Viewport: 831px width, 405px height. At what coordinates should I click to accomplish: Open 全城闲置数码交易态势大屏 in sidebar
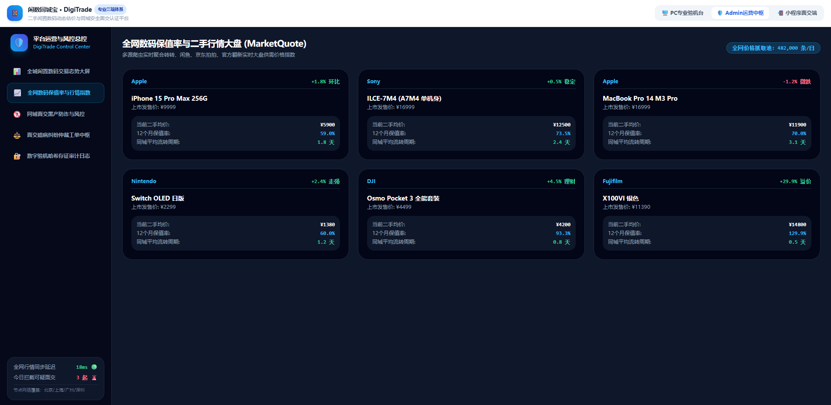[55, 71]
